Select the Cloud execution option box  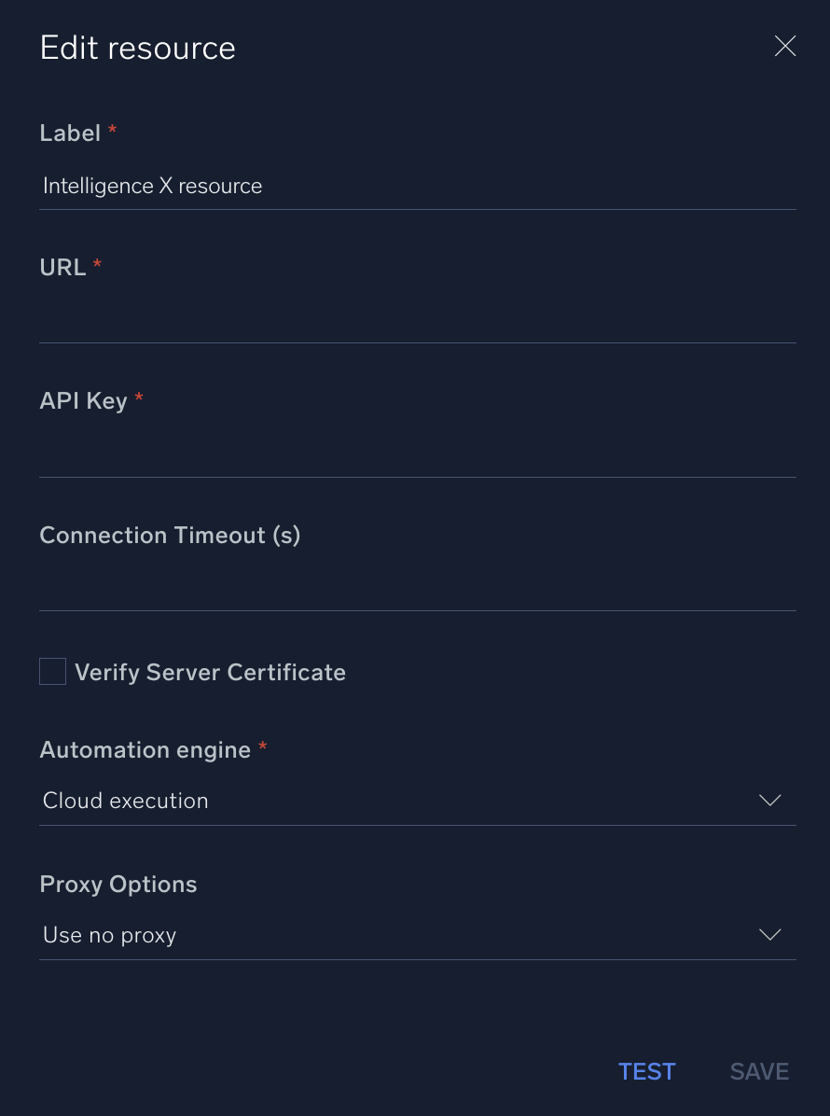tap(373, 800)
